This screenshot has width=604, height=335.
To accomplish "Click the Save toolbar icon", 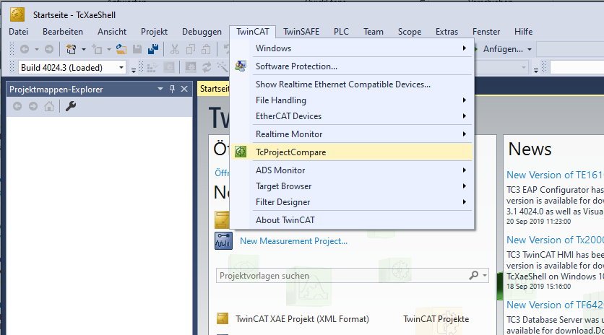I will [137, 49].
